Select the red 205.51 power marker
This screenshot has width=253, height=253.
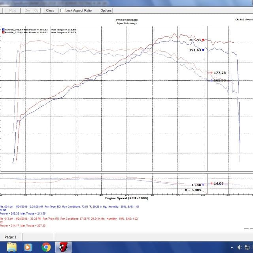(203, 40)
